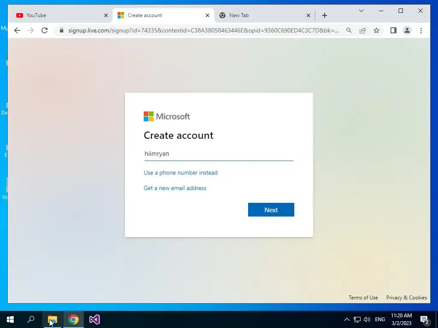Open the clock and date flyout
Screen dimensions: 438x328
401,319
